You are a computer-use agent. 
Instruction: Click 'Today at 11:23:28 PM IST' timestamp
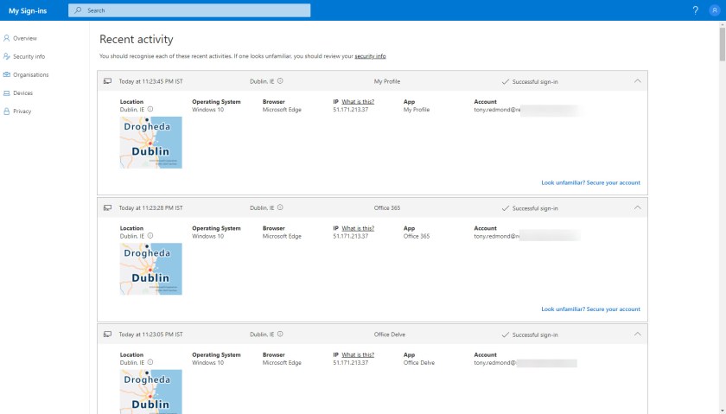[151, 208]
